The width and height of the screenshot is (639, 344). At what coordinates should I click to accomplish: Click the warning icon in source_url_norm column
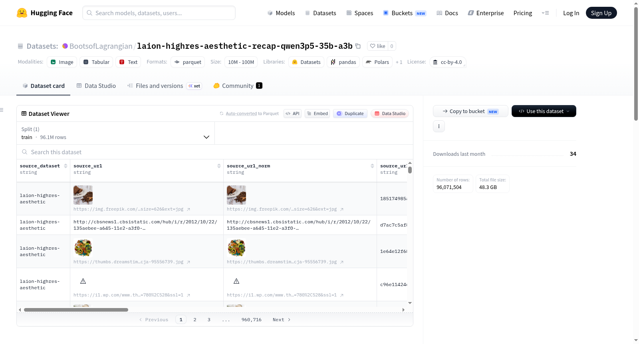coord(236,281)
